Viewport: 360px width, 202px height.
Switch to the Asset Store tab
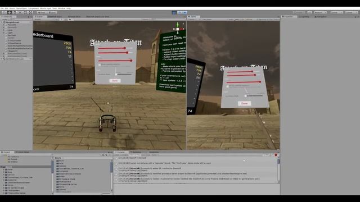74,17
